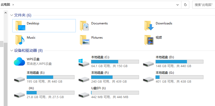Click the 本地磁盘 (F:) label
Viewport: 215px width, 106px height.
point(100,73)
